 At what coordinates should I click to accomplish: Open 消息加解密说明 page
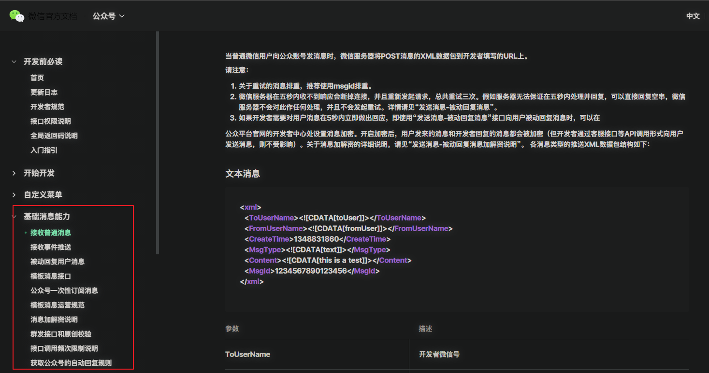click(54, 319)
